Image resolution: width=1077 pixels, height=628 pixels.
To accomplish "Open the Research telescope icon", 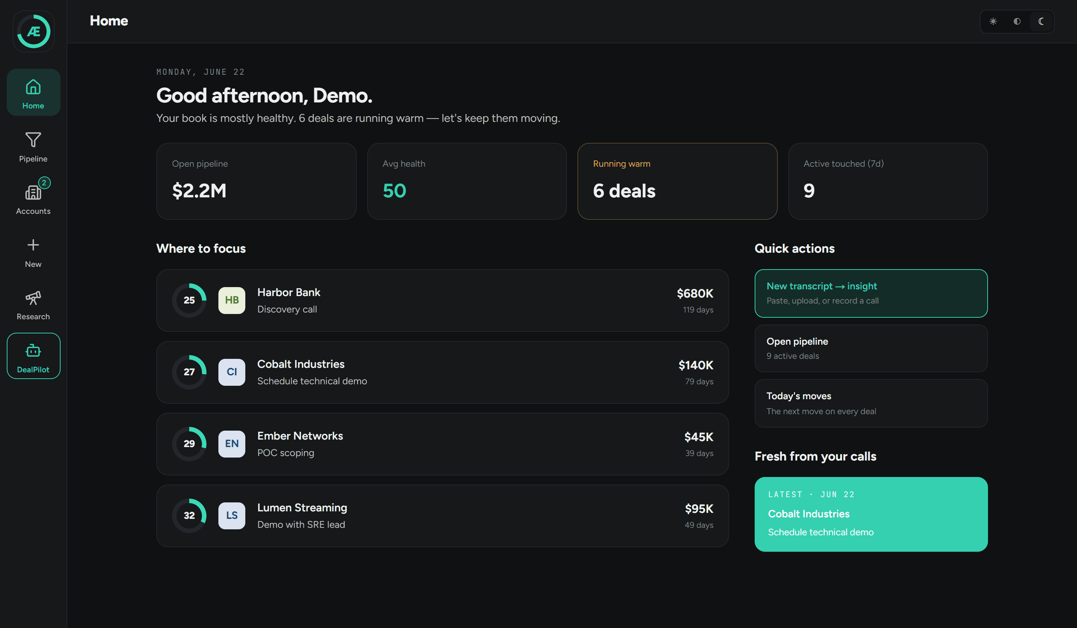I will 33,298.
